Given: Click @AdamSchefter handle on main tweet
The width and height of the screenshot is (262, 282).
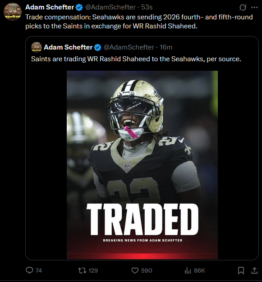Looking at the screenshot, I should pos(110,7).
